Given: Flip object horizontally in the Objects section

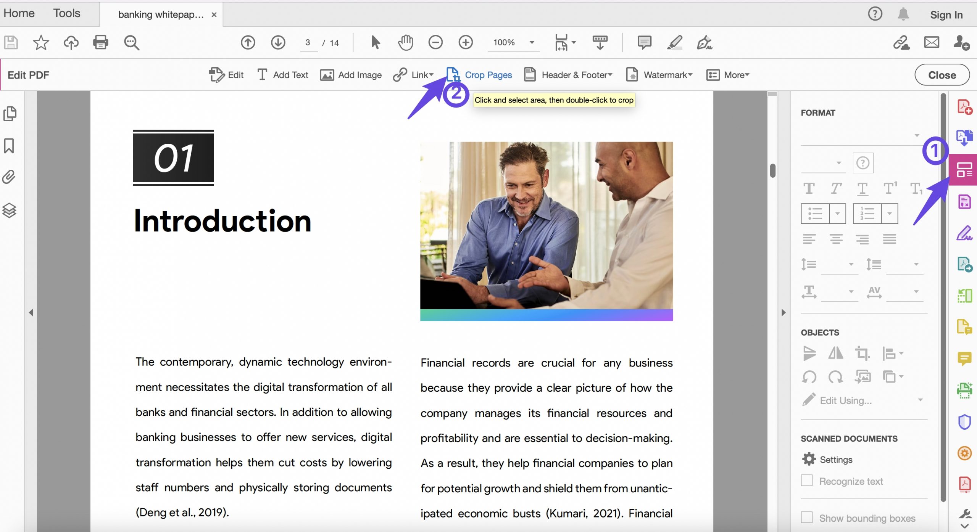Looking at the screenshot, I should coord(835,353).
